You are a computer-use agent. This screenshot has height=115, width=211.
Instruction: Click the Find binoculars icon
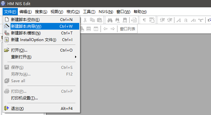pyautogui.click(x=110, y=20)
